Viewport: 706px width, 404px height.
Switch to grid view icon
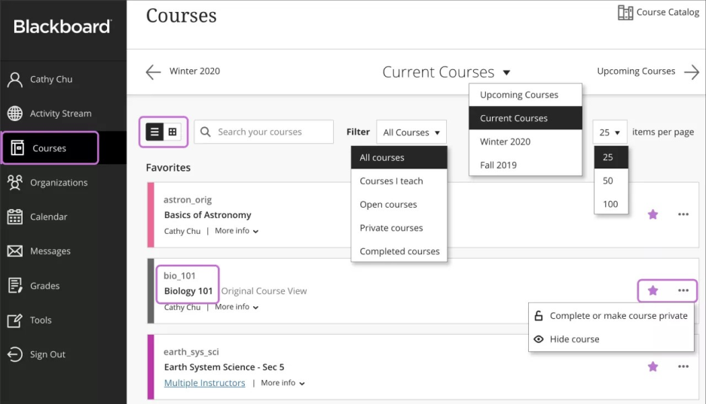coord(173,132)
